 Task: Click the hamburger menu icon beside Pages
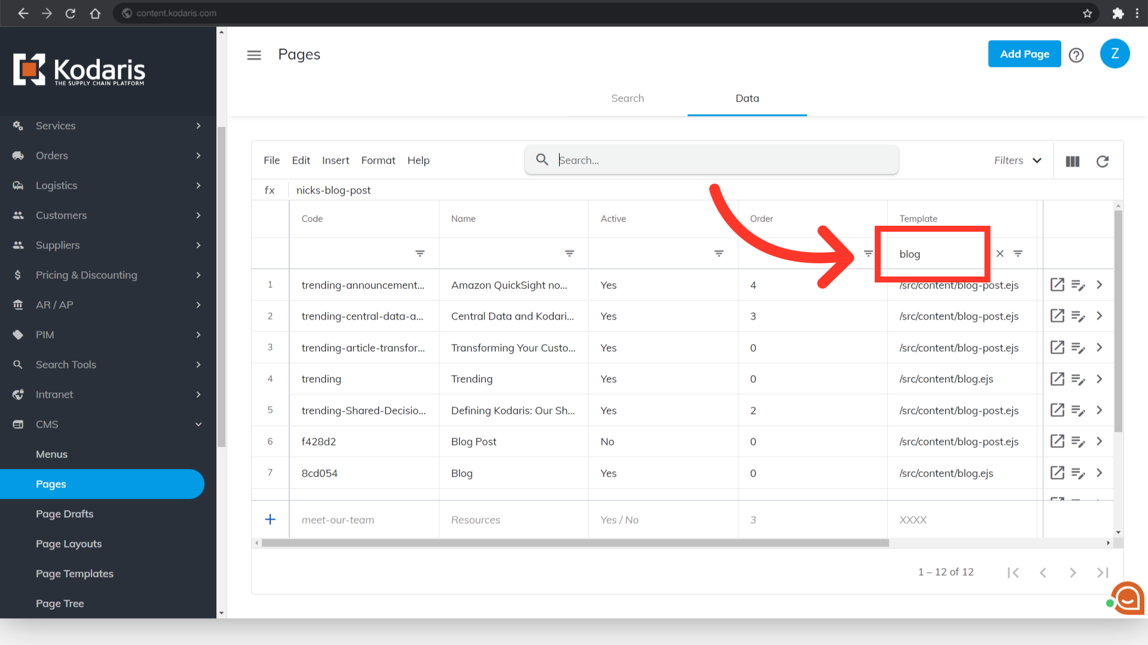254,55
